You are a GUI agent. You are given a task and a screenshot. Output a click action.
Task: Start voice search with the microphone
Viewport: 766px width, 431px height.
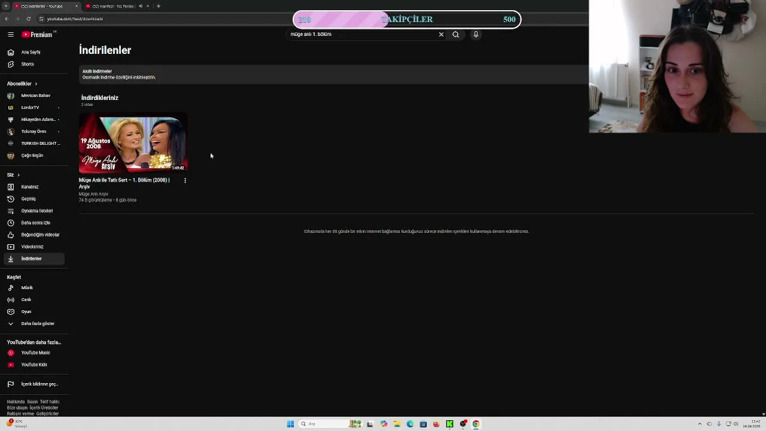pos(476,34)
